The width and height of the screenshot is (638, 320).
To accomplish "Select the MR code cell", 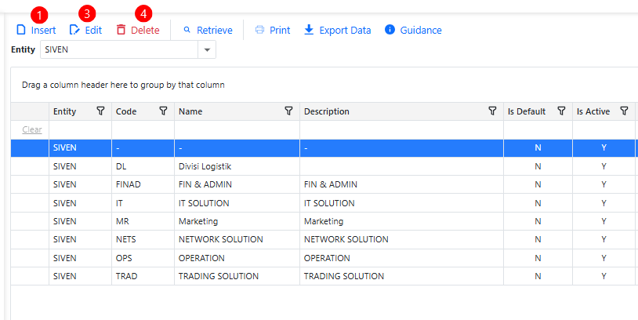I will [x=143, y=221].
